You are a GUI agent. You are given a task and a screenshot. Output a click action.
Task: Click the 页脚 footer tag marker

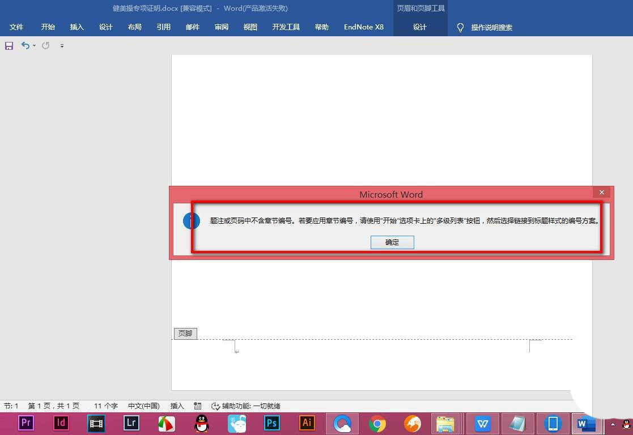(x=185, y=333)
